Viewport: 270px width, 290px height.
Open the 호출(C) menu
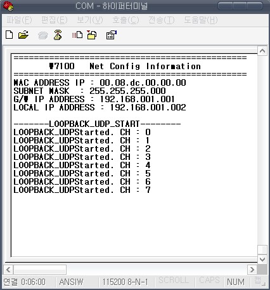pos(125,20)
